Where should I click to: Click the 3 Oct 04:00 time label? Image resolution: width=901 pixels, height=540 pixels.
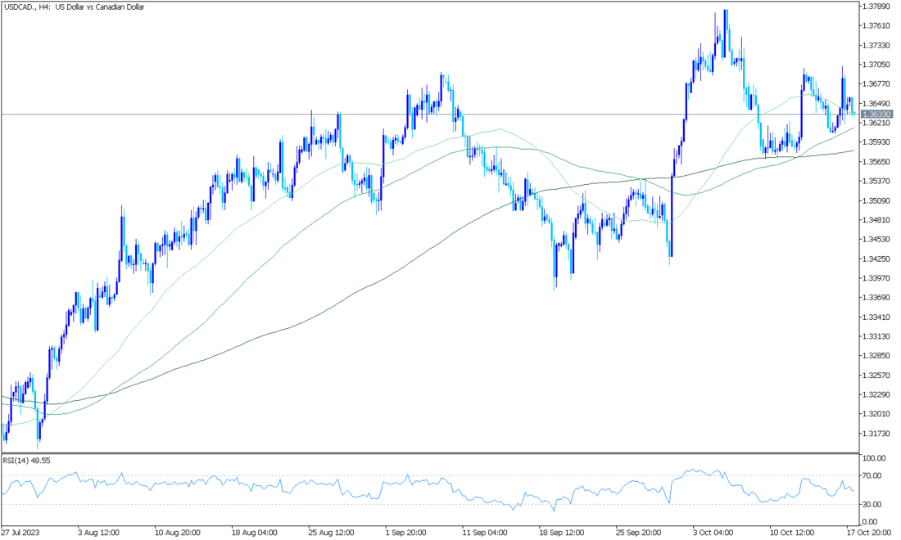point(713,533)
